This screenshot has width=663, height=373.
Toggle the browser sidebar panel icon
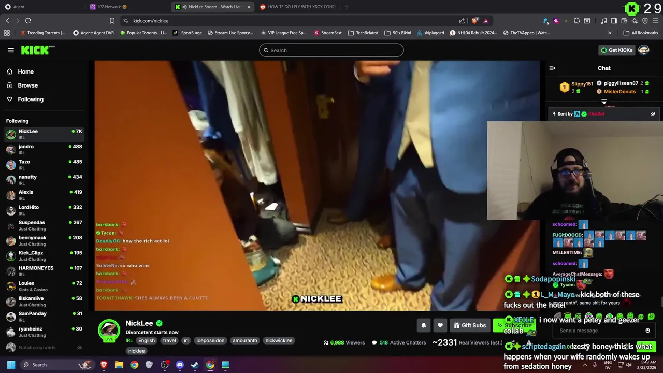614,21
